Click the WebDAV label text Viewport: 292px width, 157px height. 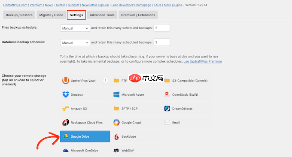coord(128,151)
